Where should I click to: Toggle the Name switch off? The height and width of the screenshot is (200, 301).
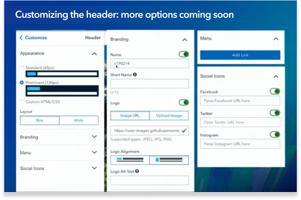tap(184, 54)
